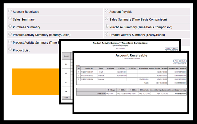Click the Q1 season row

(x=66, y=64)
